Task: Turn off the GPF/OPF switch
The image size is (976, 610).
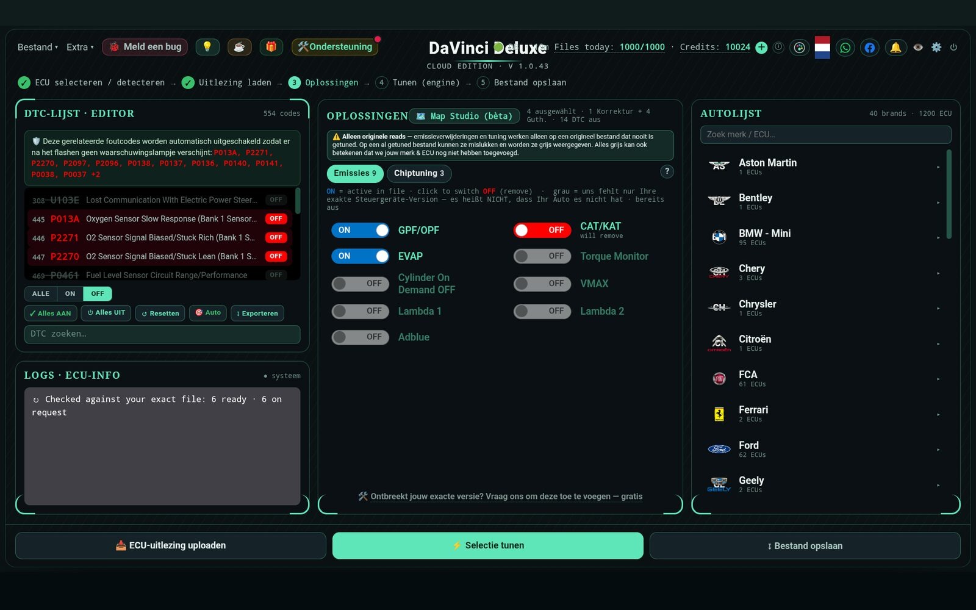Action: point(361,230)
